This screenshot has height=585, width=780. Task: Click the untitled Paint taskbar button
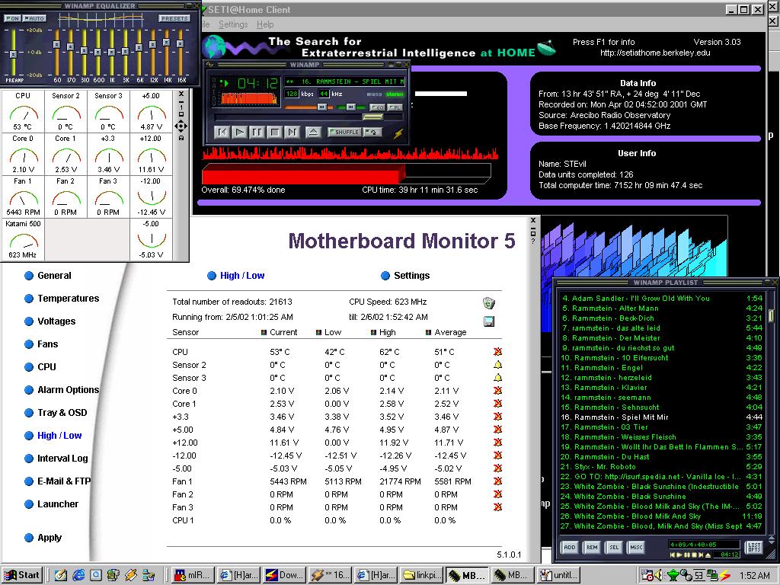point(560,575)
